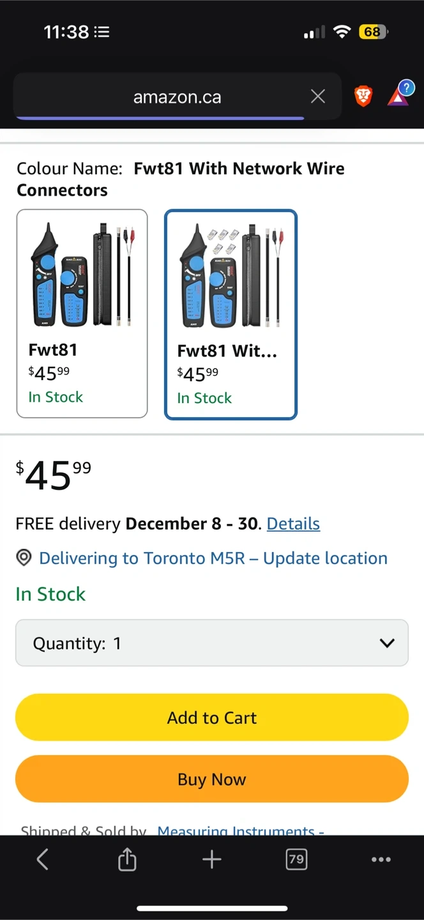
Task: Expand quantity list with chevron arrow
Action: pyautogui.click(x=387, y=643)
